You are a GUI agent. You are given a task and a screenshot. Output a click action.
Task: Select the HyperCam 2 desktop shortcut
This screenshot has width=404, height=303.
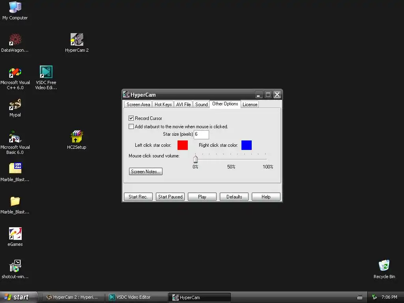[77, 43]
